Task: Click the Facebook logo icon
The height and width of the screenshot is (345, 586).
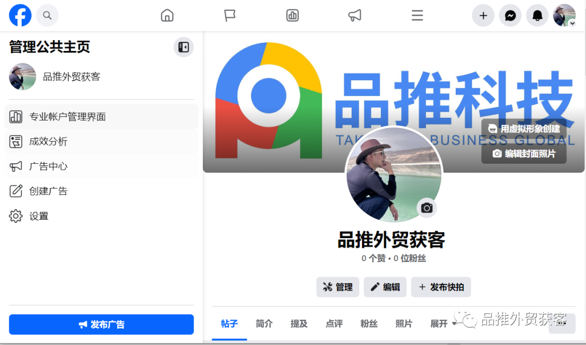Action: pos(20,15)
